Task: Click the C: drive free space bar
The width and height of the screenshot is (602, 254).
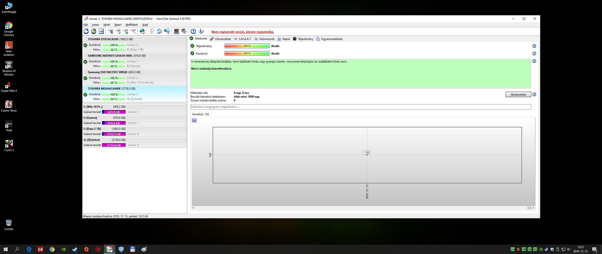Action: pyautogui.click(x=114, y=112)
